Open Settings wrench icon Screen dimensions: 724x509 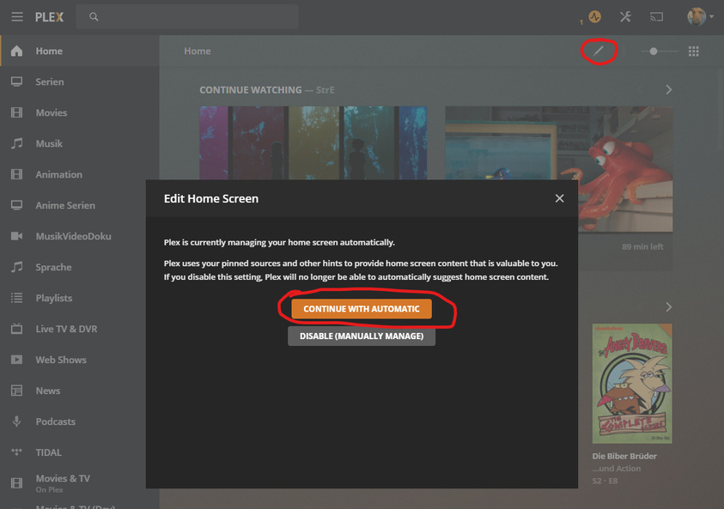625,17
